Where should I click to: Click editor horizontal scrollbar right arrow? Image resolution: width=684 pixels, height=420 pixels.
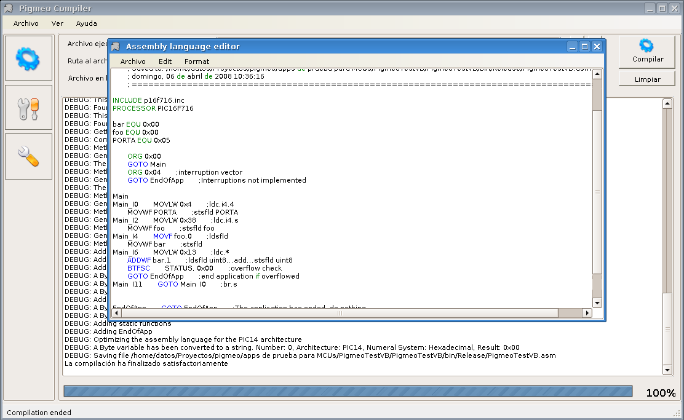pyautogui.click(x=587, y=313)
